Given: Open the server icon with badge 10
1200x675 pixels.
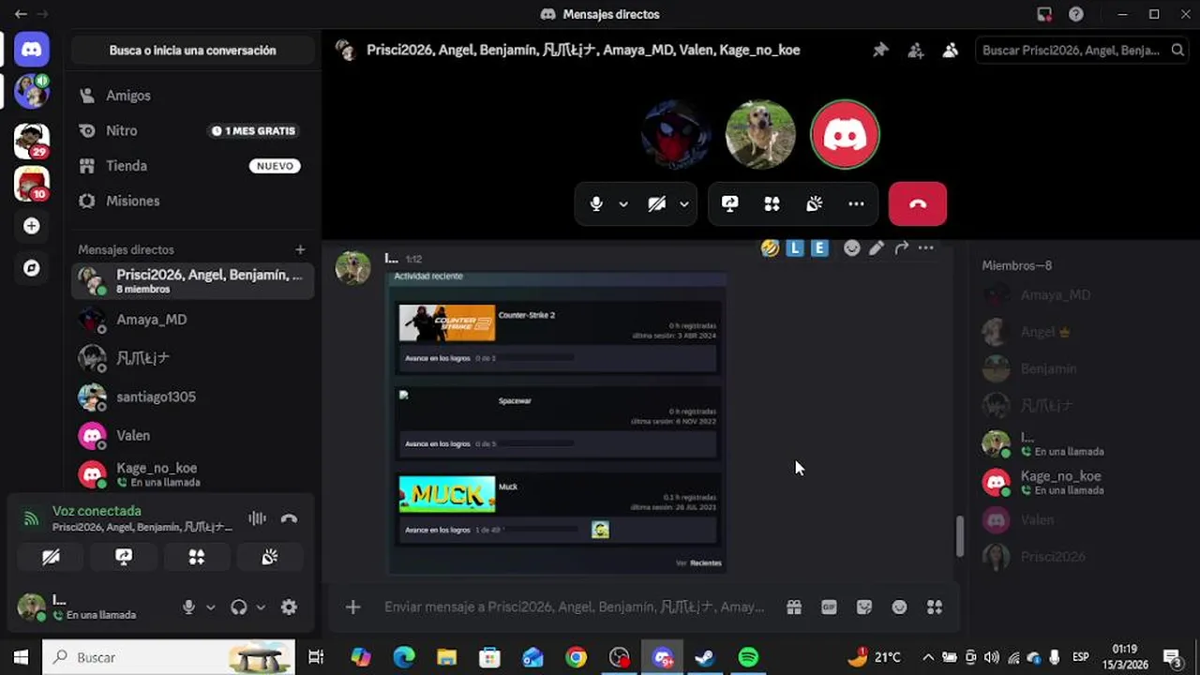Looking at the screenshot, I should (x=31, y=184).
